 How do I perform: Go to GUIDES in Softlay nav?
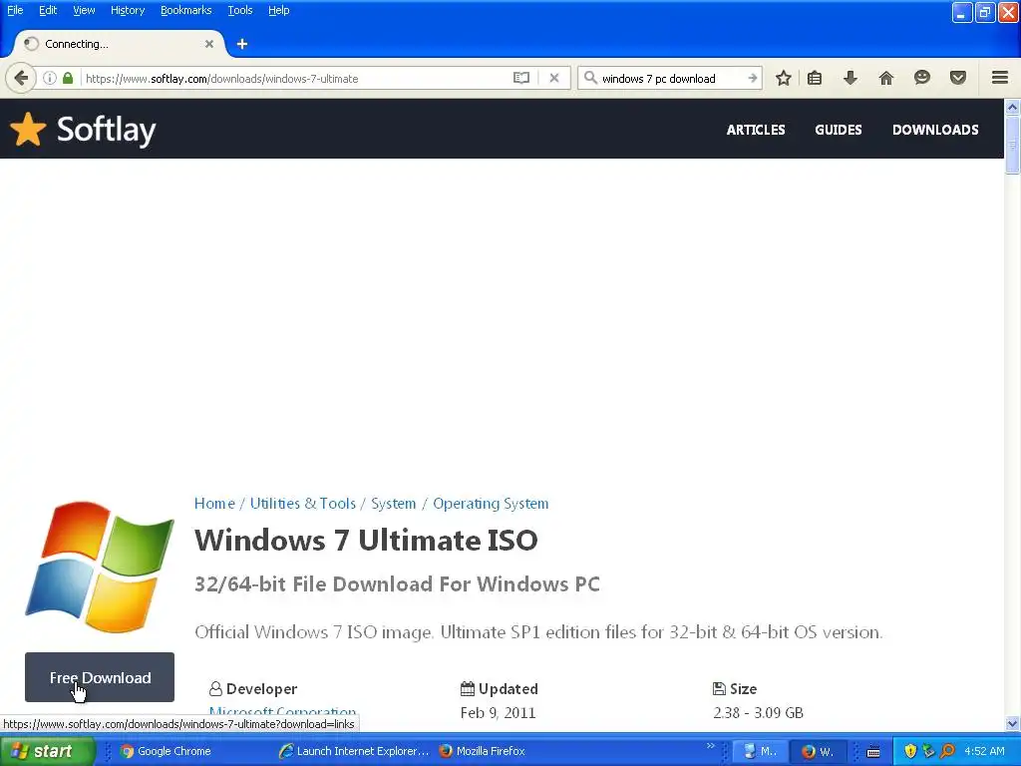pos(838,130)
